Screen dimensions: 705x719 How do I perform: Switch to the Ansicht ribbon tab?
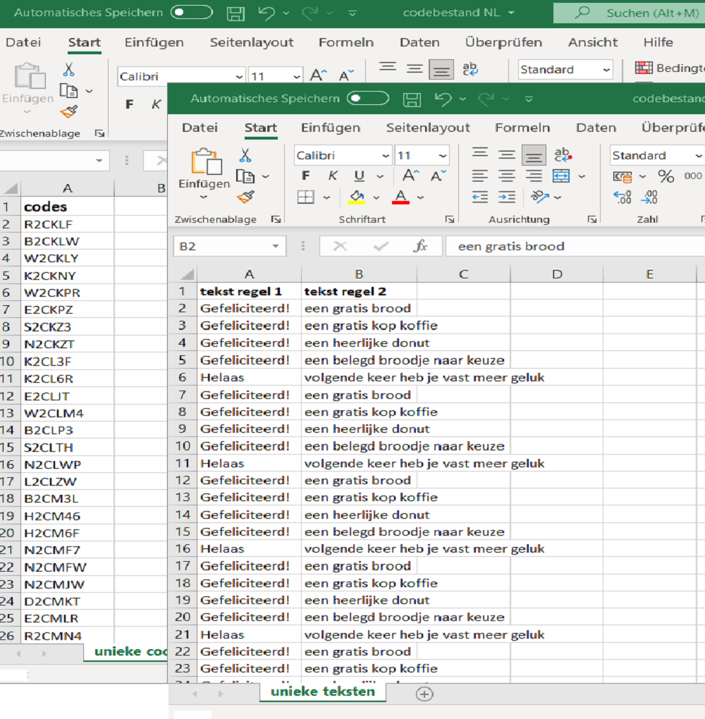[x=593, y=42]
